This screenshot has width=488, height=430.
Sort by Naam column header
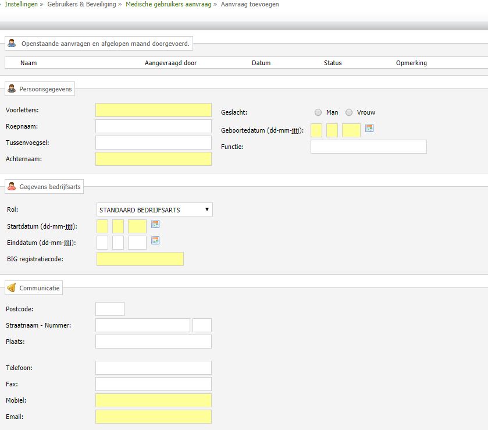(29, 63)
